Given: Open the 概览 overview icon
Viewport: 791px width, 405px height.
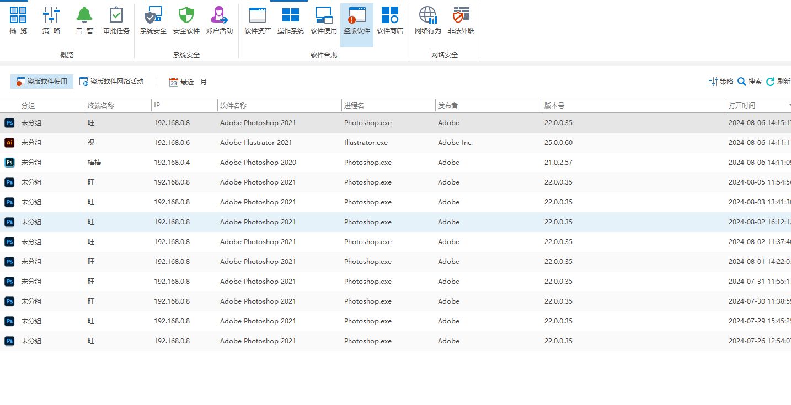Looking at the screenshot, I should pos(18,21).
